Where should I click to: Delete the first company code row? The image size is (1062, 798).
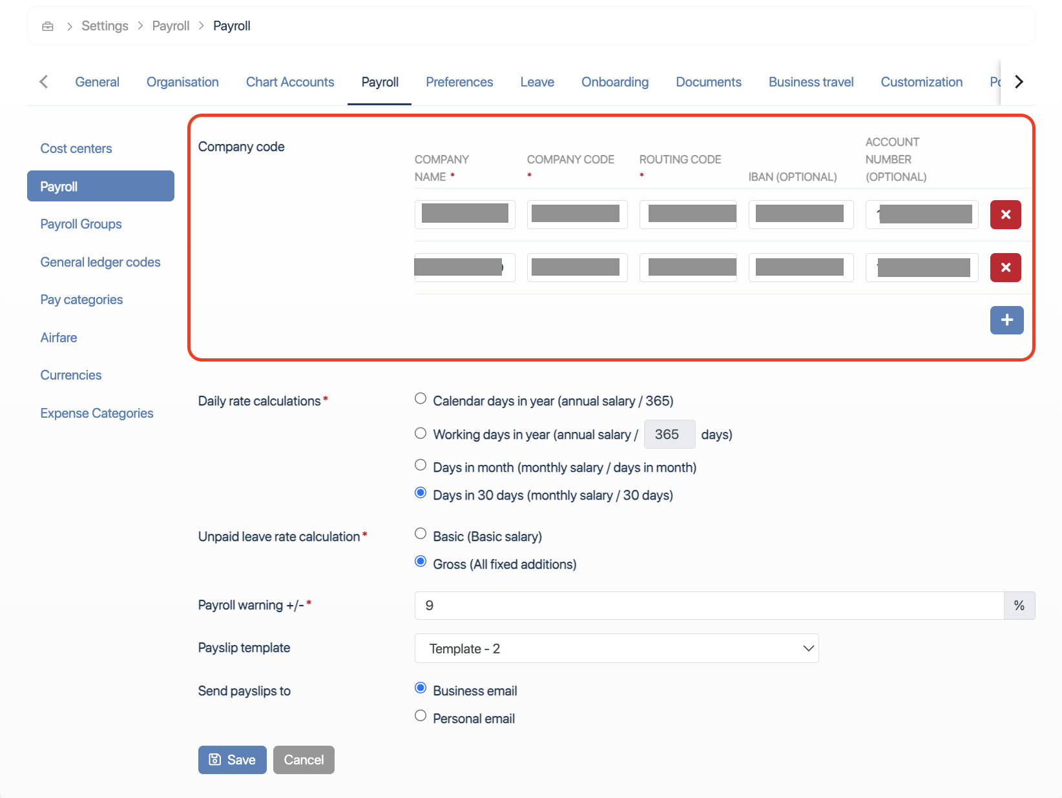1005,215
